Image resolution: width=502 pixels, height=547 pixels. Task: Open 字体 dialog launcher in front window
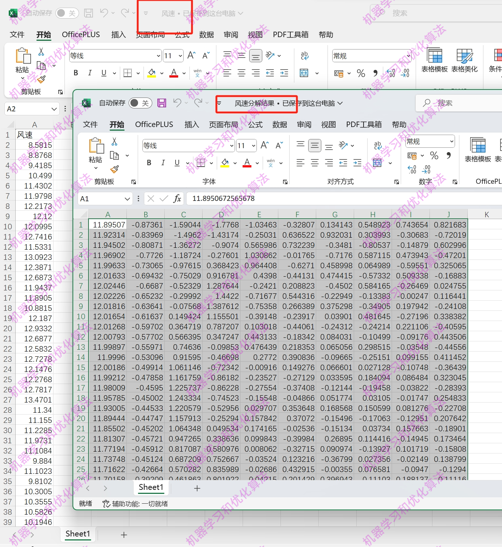(285, 182)
